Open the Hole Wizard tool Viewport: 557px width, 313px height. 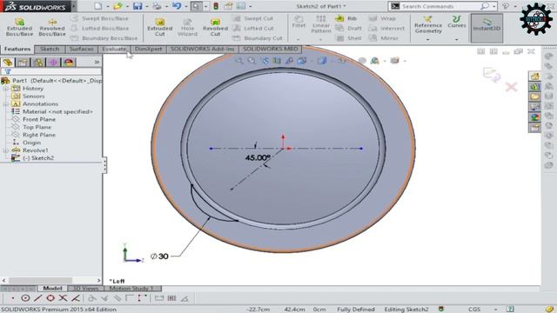pos(188,27)
